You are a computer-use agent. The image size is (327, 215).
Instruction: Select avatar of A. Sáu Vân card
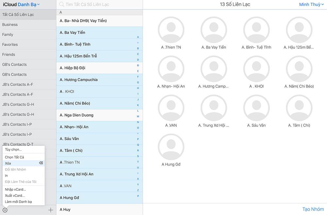pos(256,108)
